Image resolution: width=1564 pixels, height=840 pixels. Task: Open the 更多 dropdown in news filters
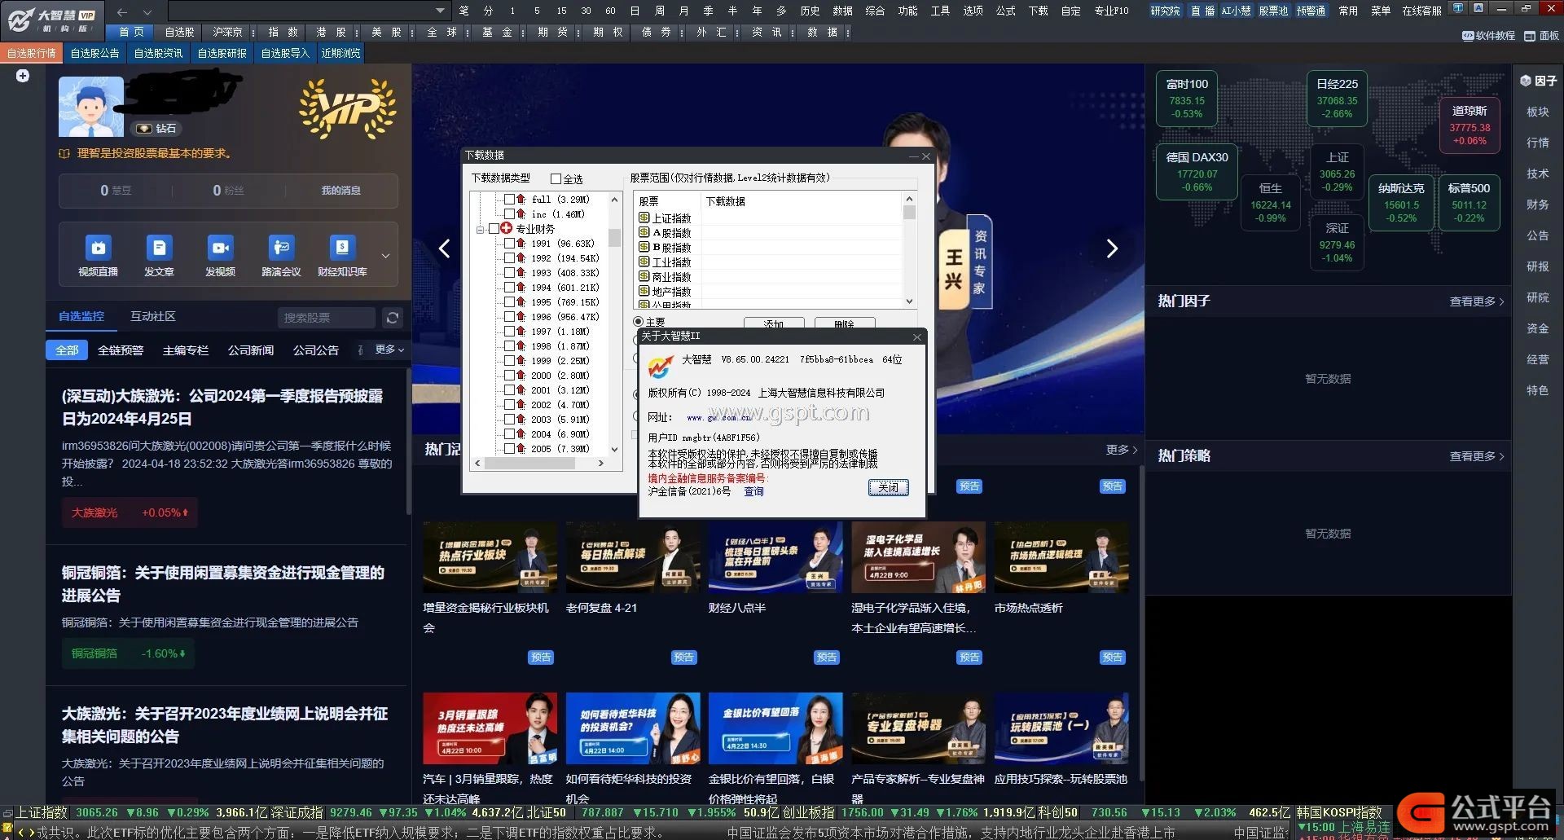[x=389, y=350]
